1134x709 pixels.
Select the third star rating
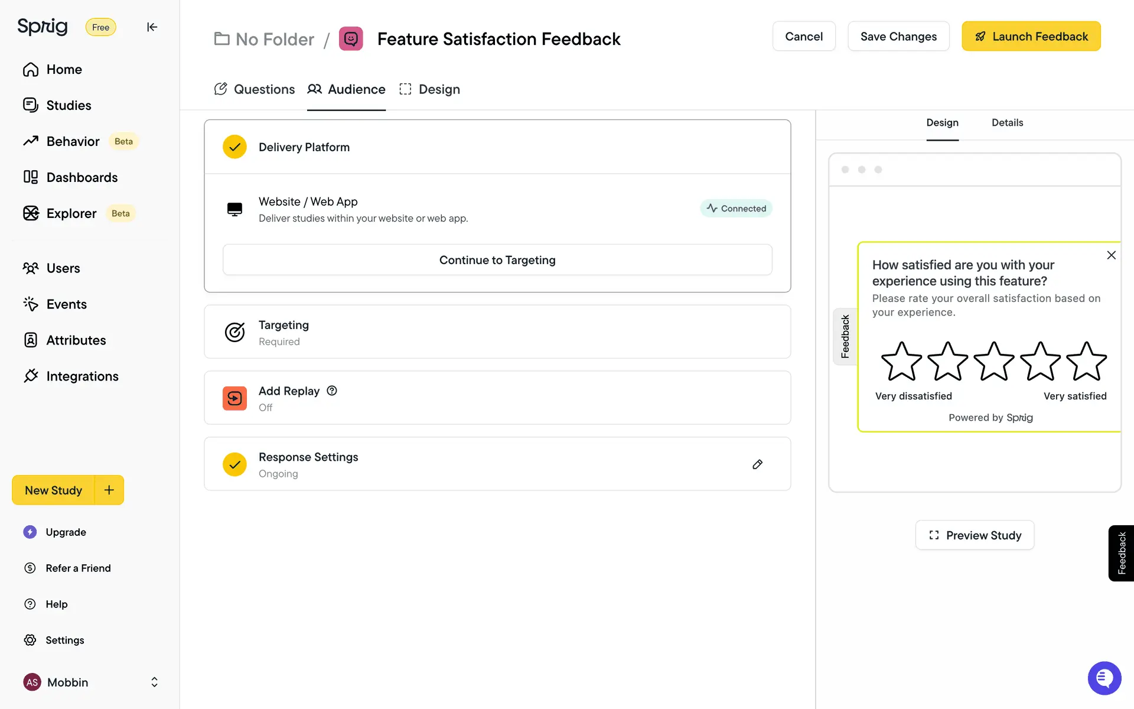(993, 361)
